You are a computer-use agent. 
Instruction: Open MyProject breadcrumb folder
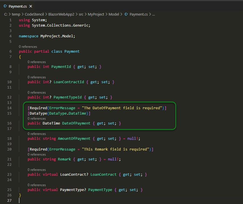coord(96,14)
